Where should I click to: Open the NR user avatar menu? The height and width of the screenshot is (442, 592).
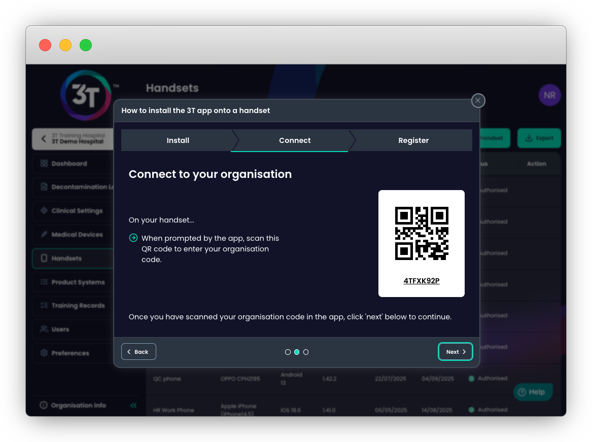pos(549,95)
